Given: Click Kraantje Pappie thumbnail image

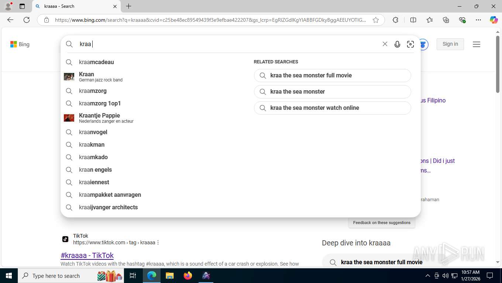Looking at the screenshot, I should pyautogui.click(x=69, y=118).
